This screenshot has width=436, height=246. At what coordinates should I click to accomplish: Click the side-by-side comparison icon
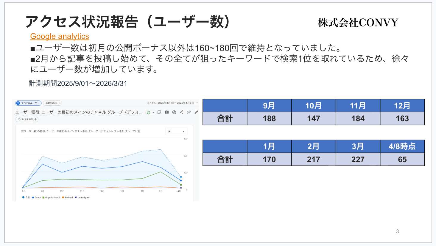coord(167,113)
